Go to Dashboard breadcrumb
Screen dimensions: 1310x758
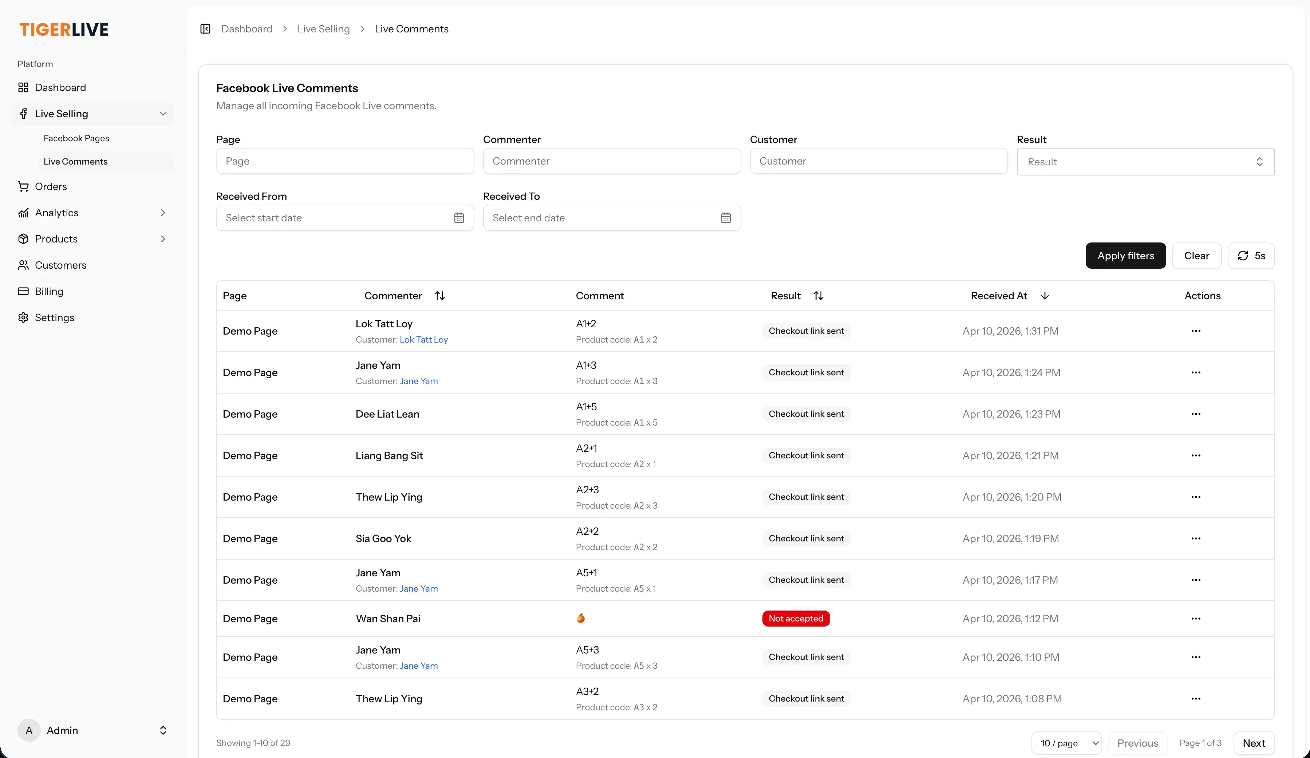pyautogui.click(x=247, y=29)
